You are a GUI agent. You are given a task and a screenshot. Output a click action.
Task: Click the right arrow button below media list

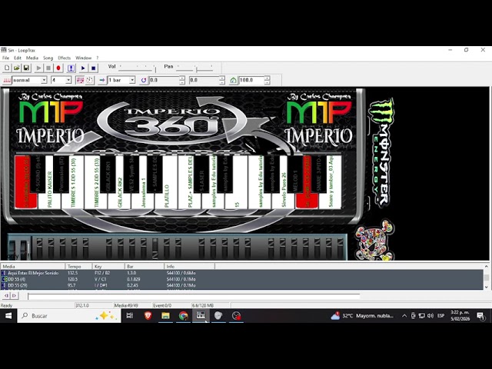14,295
